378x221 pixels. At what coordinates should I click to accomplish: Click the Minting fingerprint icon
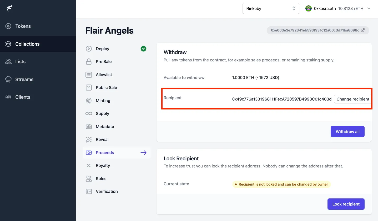pos(89,101)
